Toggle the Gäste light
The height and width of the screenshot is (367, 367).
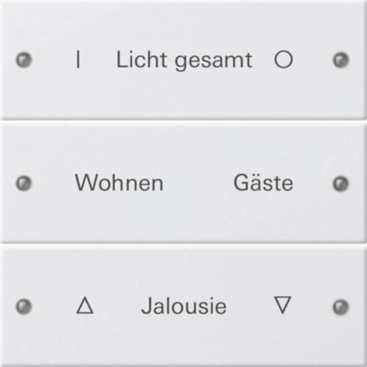pos(263,183)
